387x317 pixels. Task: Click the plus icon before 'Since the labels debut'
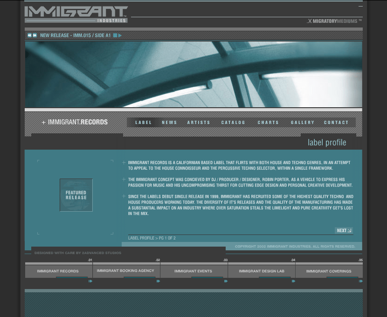(x=124, y=196)
